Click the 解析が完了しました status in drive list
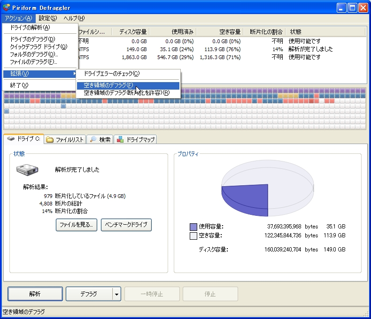 310,49
